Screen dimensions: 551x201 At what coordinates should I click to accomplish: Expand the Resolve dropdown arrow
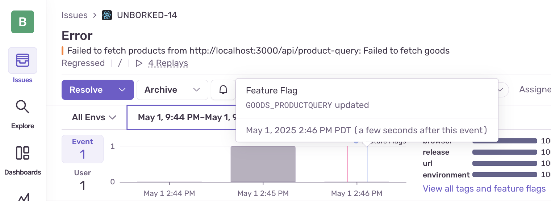[122, 90]
